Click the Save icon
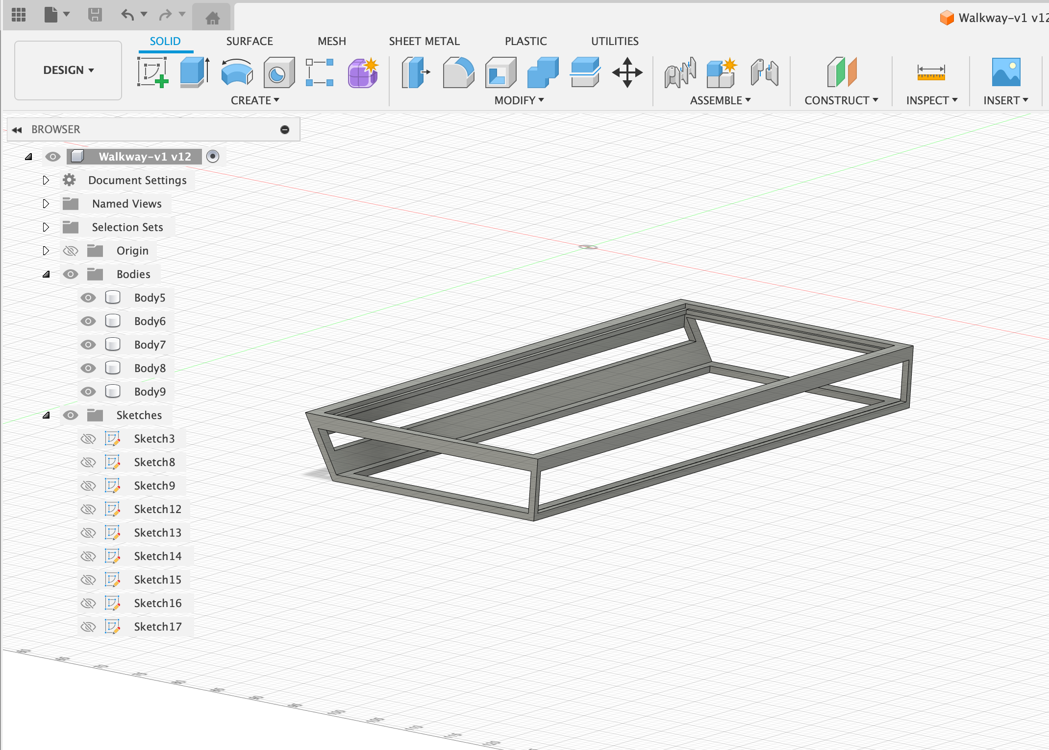This screenshot has height=750, width=1049. 95,15
